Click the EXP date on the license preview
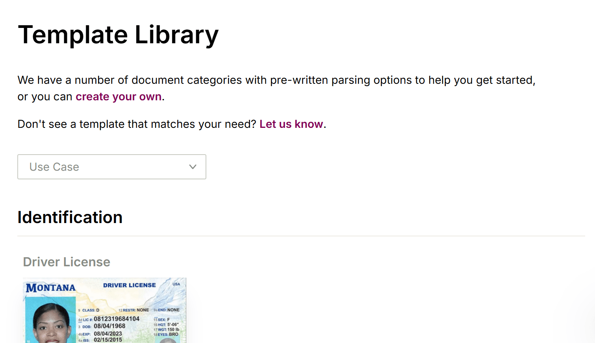595x343 pixels. click(107, 333)
